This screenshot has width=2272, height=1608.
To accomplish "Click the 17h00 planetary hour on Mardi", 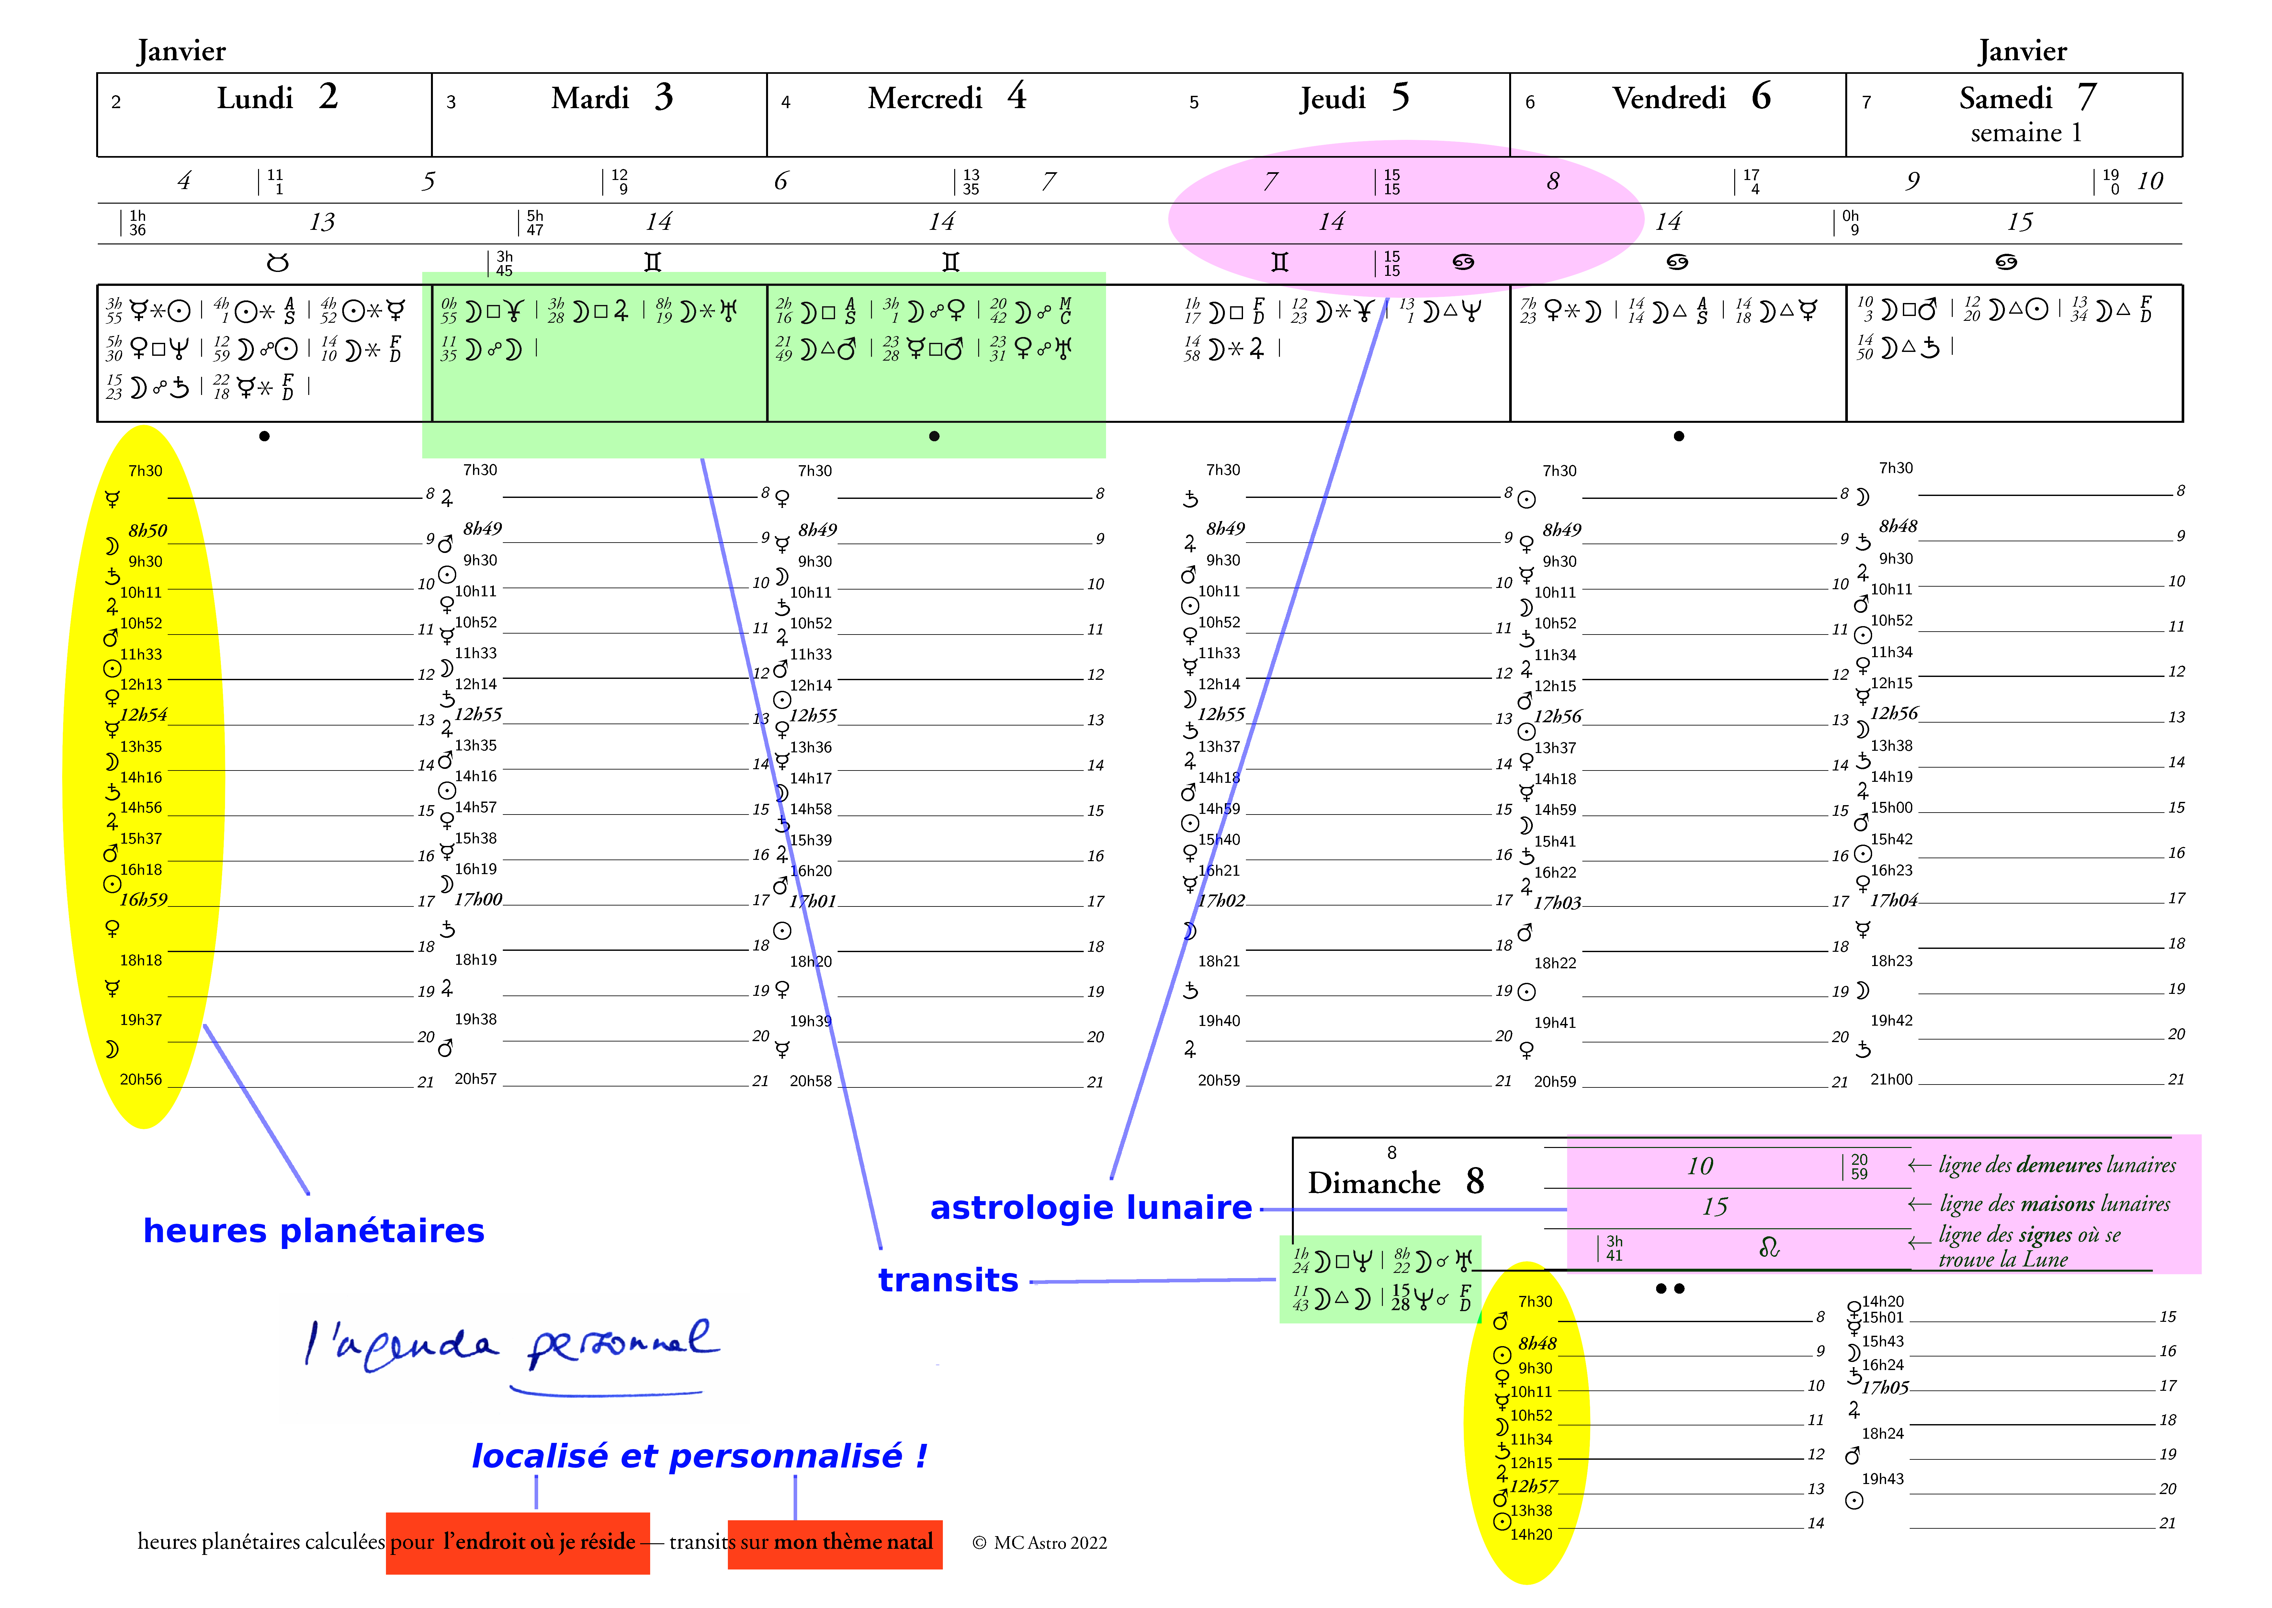I will pyautogui.click(x=478, y=900).
